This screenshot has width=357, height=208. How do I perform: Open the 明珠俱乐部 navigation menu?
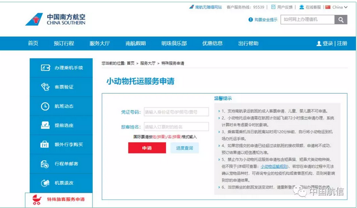[174, 43]
